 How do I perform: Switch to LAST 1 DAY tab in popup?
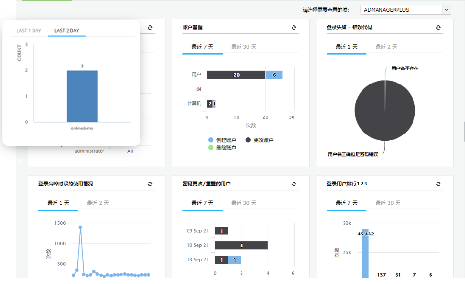29,30
